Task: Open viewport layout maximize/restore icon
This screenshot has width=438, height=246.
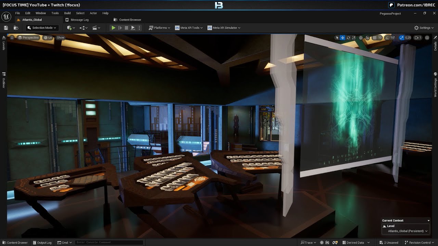Action: [x=427, y=38]
